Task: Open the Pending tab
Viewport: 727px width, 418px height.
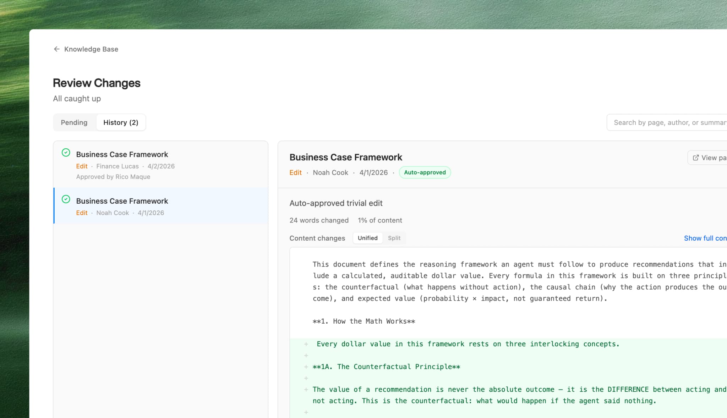Action: click(74, 122)
